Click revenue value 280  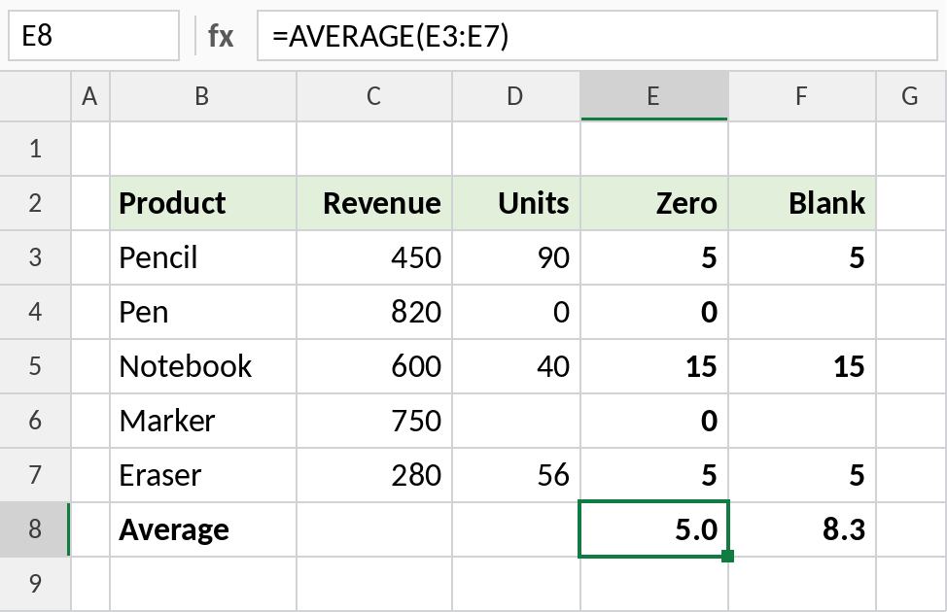point(374,474)
